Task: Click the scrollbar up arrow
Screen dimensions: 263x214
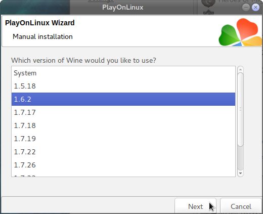Action: 240,69
